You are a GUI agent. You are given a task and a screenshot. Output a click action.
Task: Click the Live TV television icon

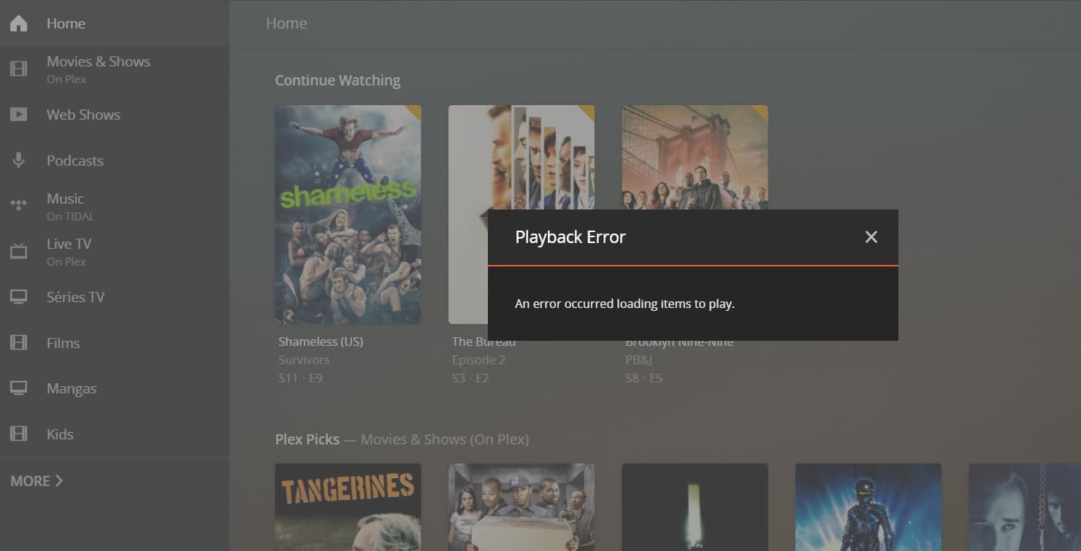click(x=18, y=252)
